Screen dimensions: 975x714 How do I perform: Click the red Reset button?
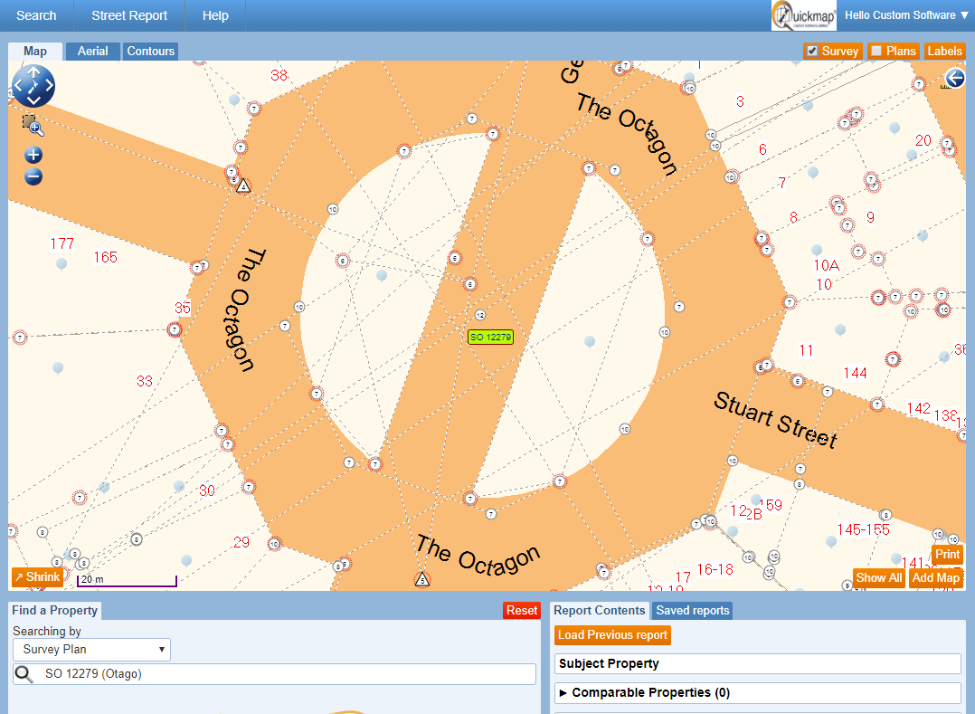pyautogui.click(x=522, y=611)
